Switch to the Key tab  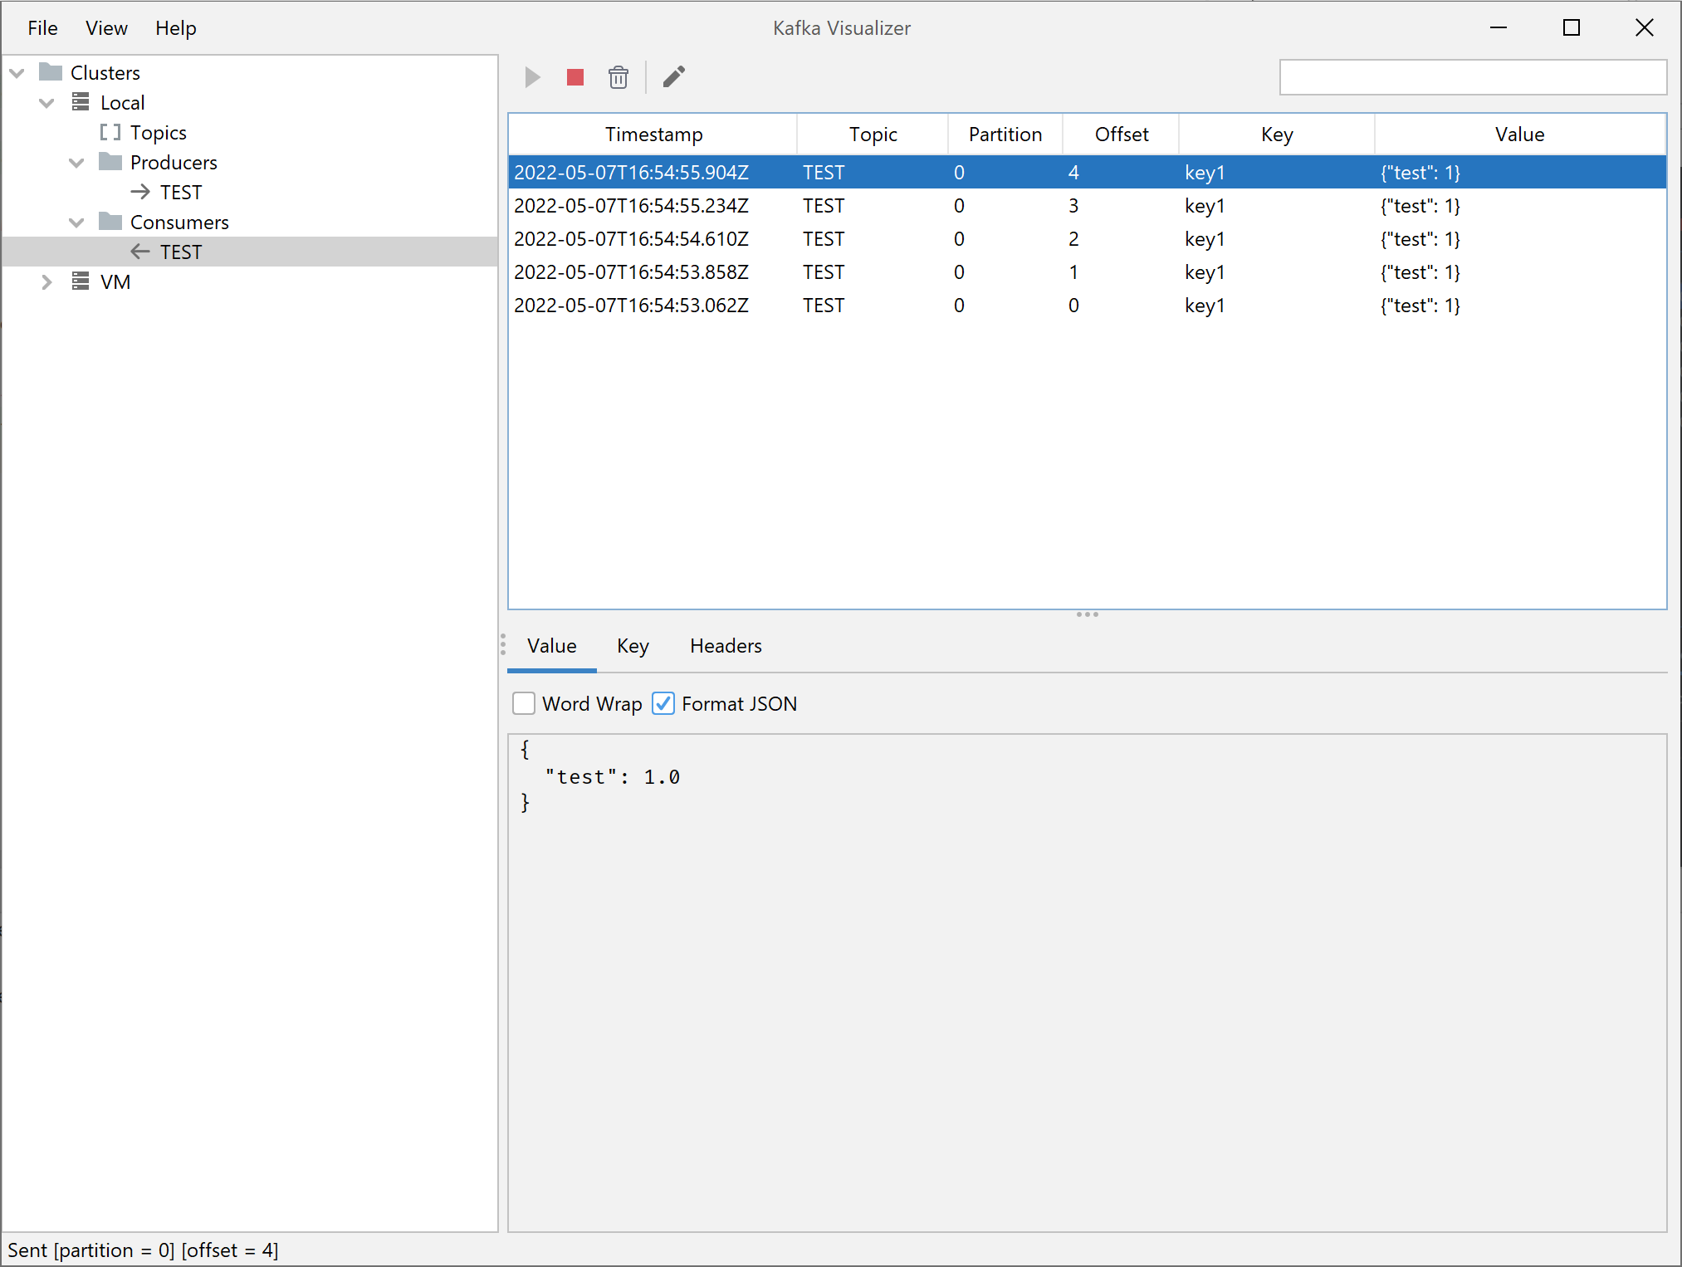point(633,646)
